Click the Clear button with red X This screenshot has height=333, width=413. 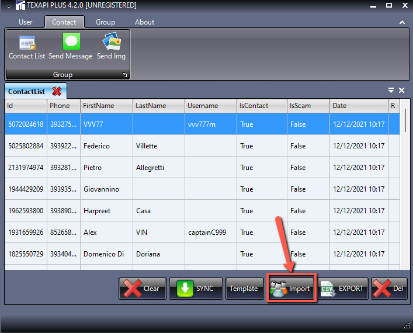click(143, 289)
